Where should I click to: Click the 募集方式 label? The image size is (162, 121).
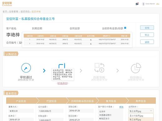13,107
